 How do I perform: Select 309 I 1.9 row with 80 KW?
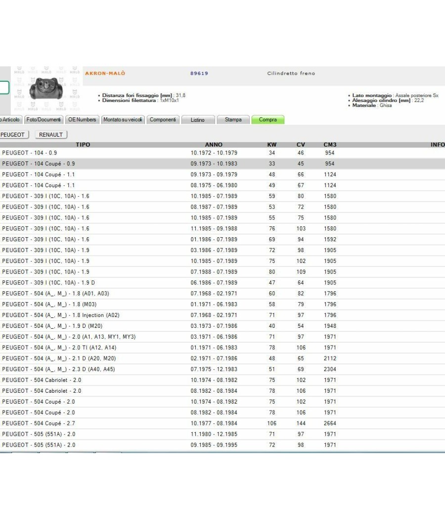click(x=222, y=272)
